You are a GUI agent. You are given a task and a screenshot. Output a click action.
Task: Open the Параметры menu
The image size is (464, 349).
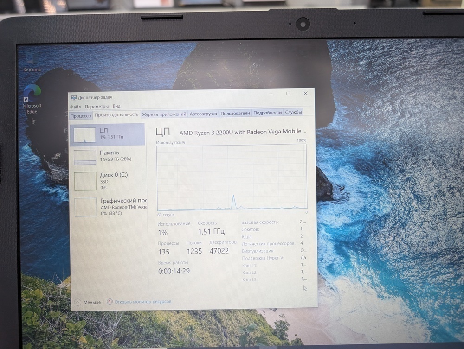(x=97, y=107)
